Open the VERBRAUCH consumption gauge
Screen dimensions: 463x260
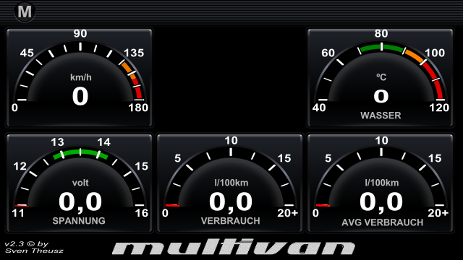[230, 183]
